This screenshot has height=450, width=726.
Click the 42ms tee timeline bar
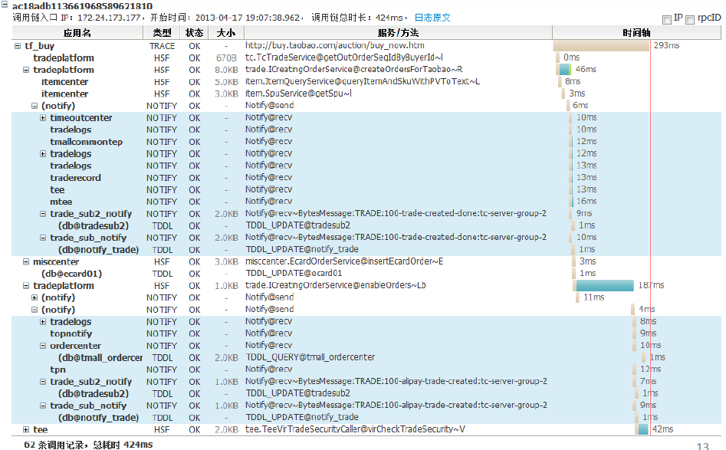tap(643, 429)
